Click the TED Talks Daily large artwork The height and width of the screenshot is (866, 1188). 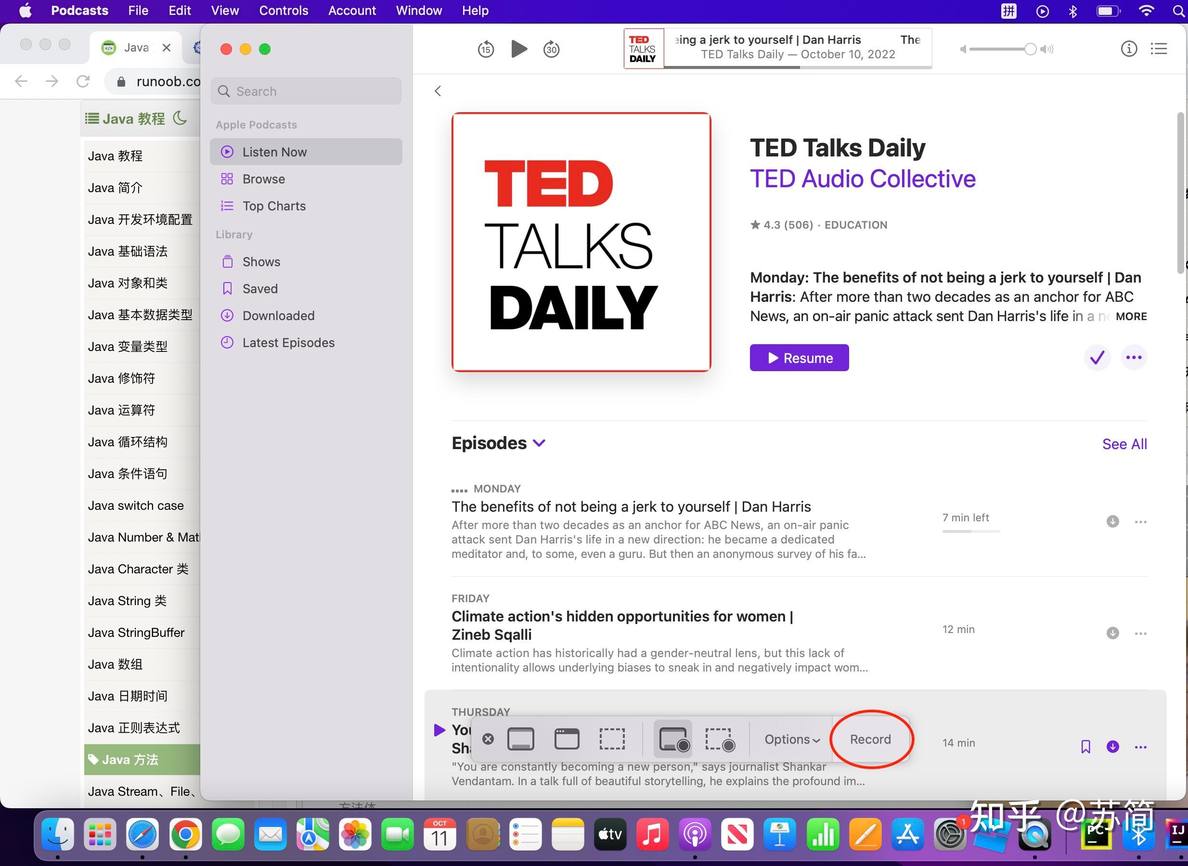coord(581,242)
